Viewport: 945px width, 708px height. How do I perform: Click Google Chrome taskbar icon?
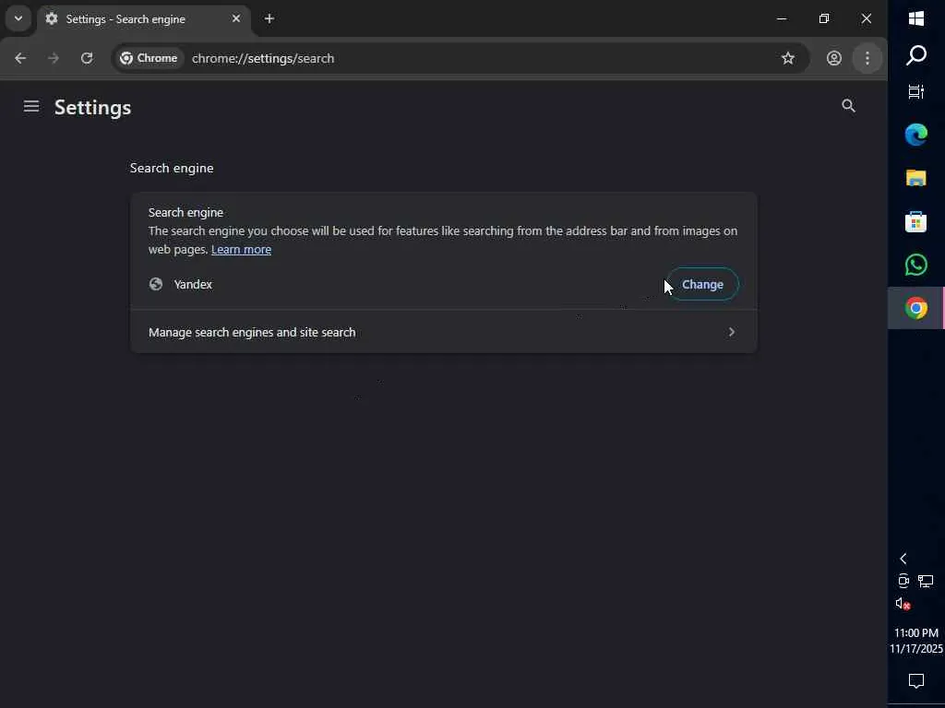916,308
